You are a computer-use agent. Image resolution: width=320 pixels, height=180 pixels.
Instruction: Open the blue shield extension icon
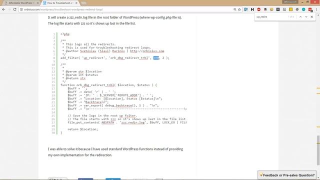[x=246, y=9]
